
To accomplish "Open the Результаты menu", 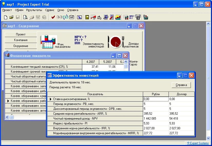I will click(x=34, y=10).
